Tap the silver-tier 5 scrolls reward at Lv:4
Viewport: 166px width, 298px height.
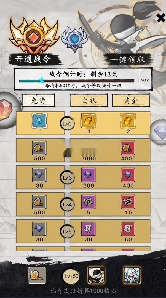click(88, 202)
